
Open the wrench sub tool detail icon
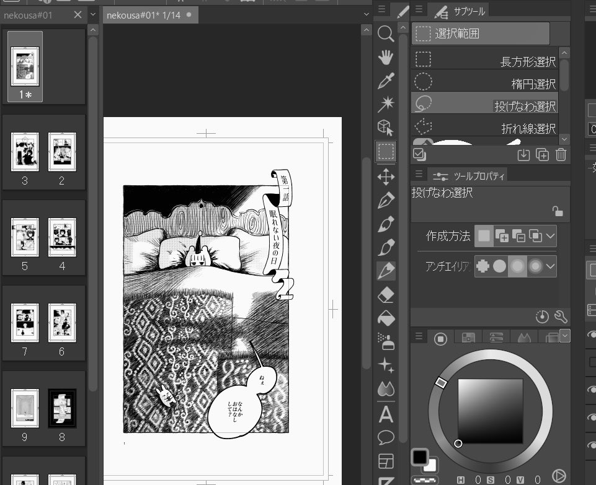[x=561, y=317]
